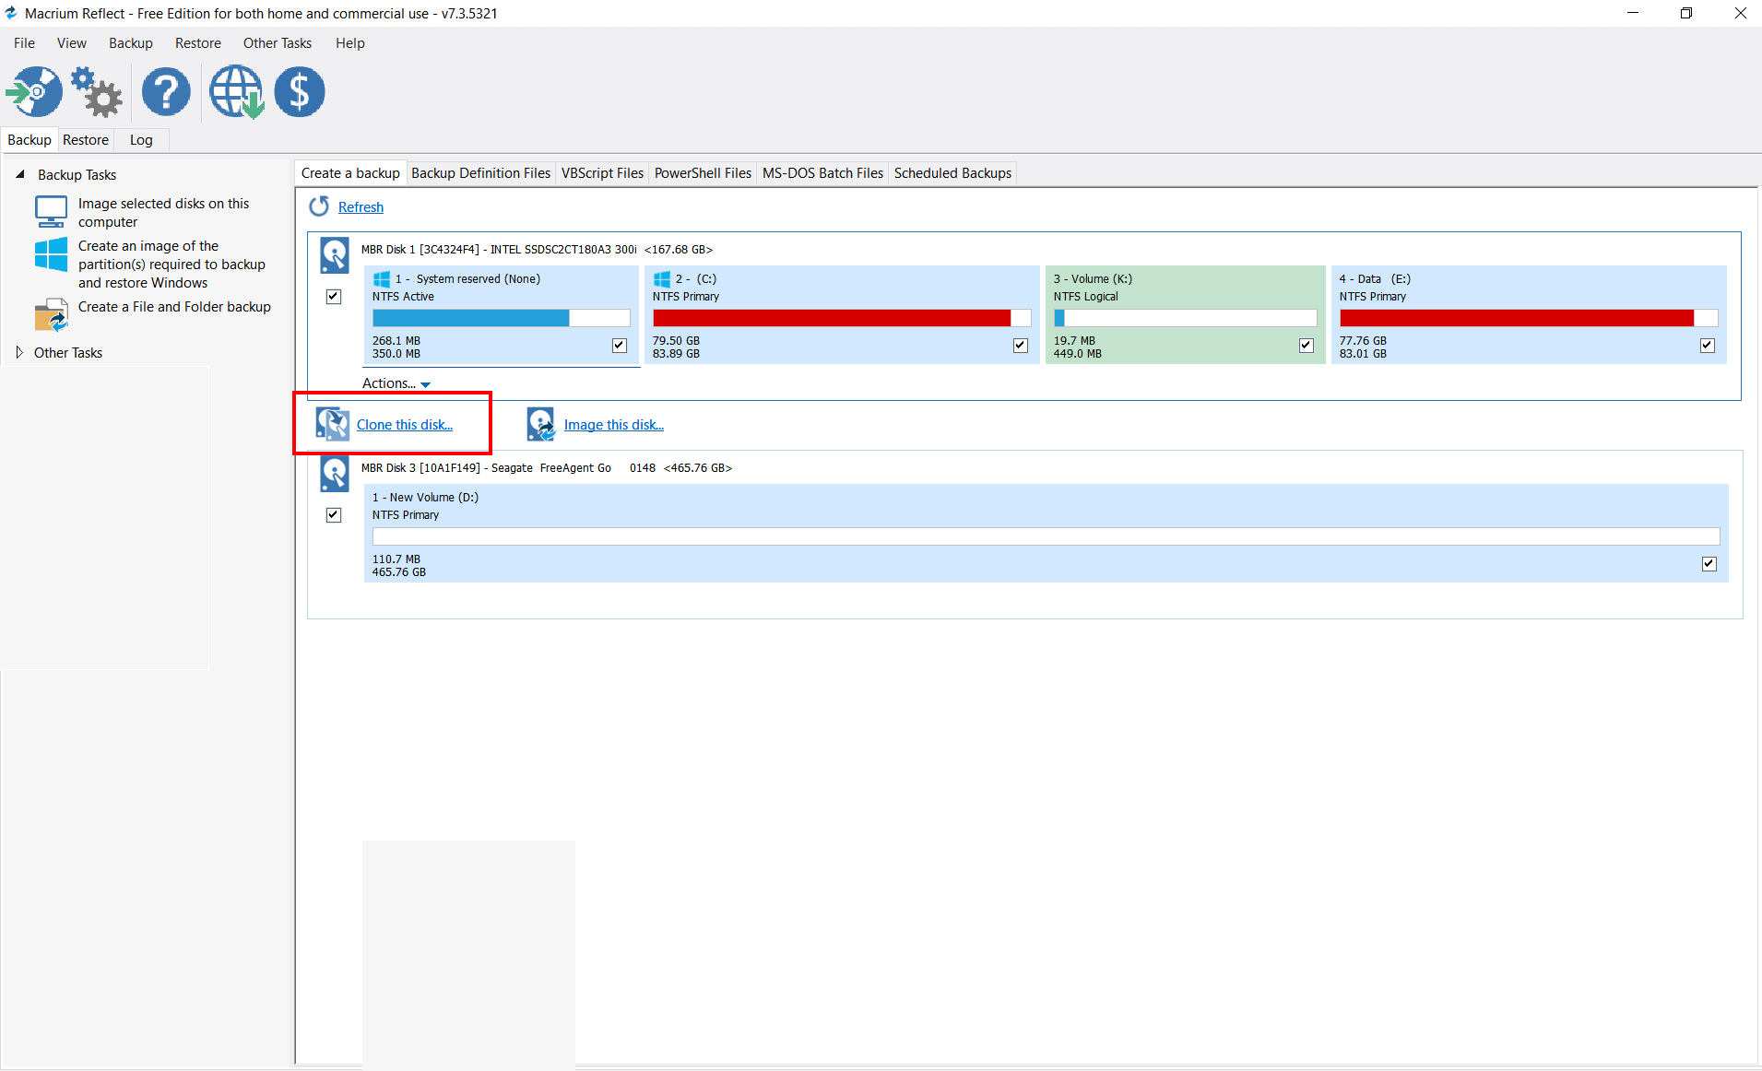
Task: Click the Windows flag on System reserved partition
Action: (x=382, y=278)
